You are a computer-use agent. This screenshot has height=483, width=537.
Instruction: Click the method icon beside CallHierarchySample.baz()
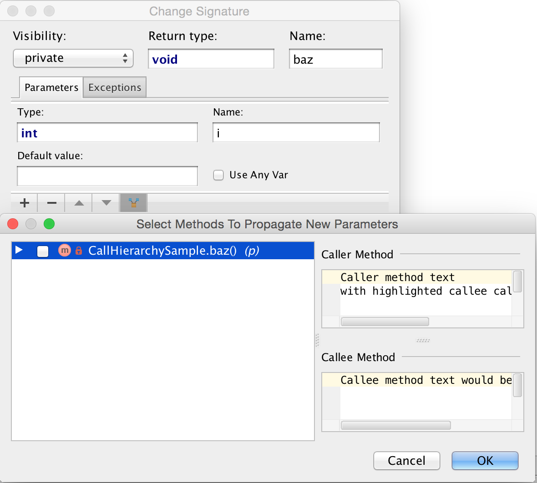[x=65, y=250]
